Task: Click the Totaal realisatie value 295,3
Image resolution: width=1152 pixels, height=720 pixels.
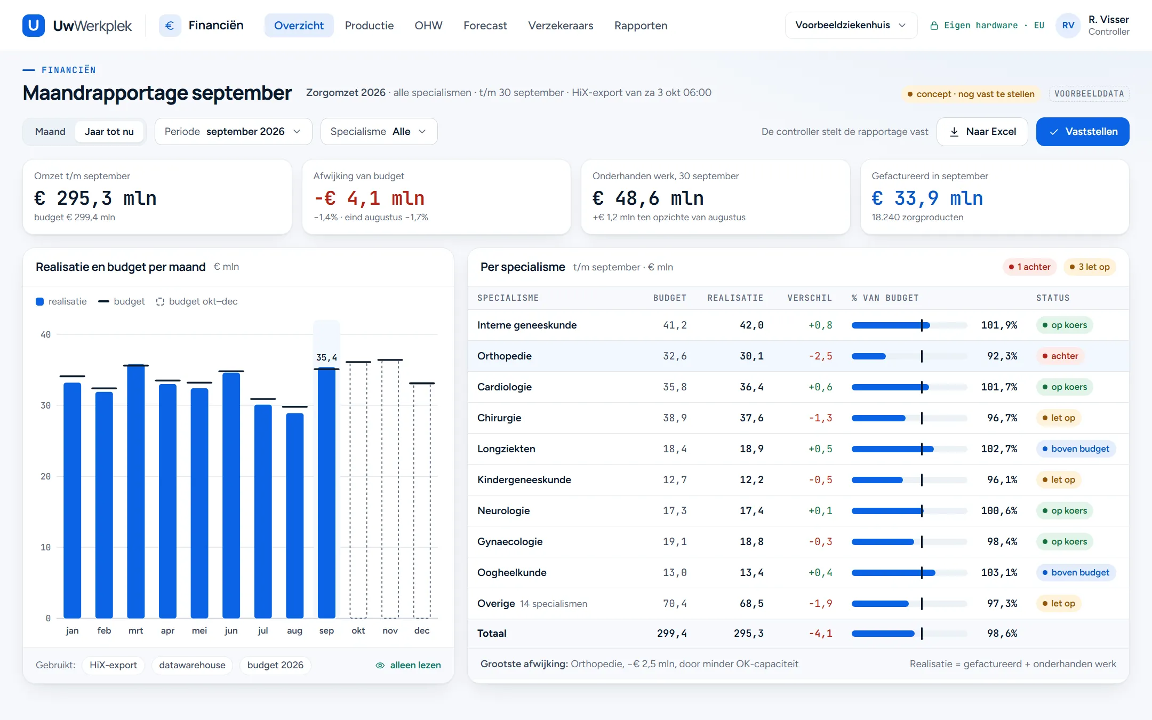Action: point(748,634)
